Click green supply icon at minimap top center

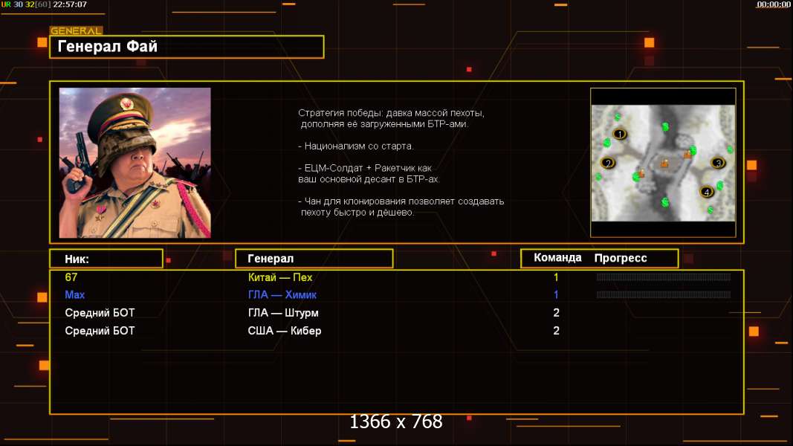tap(666, 126)
